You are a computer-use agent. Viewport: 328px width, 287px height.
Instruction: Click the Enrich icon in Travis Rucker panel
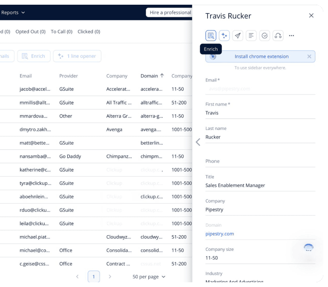pos(211,36)
